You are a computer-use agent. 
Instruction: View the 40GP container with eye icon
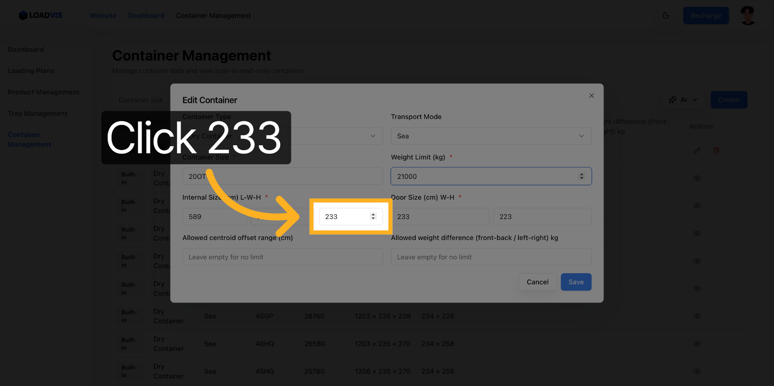(x=697, y=316)
